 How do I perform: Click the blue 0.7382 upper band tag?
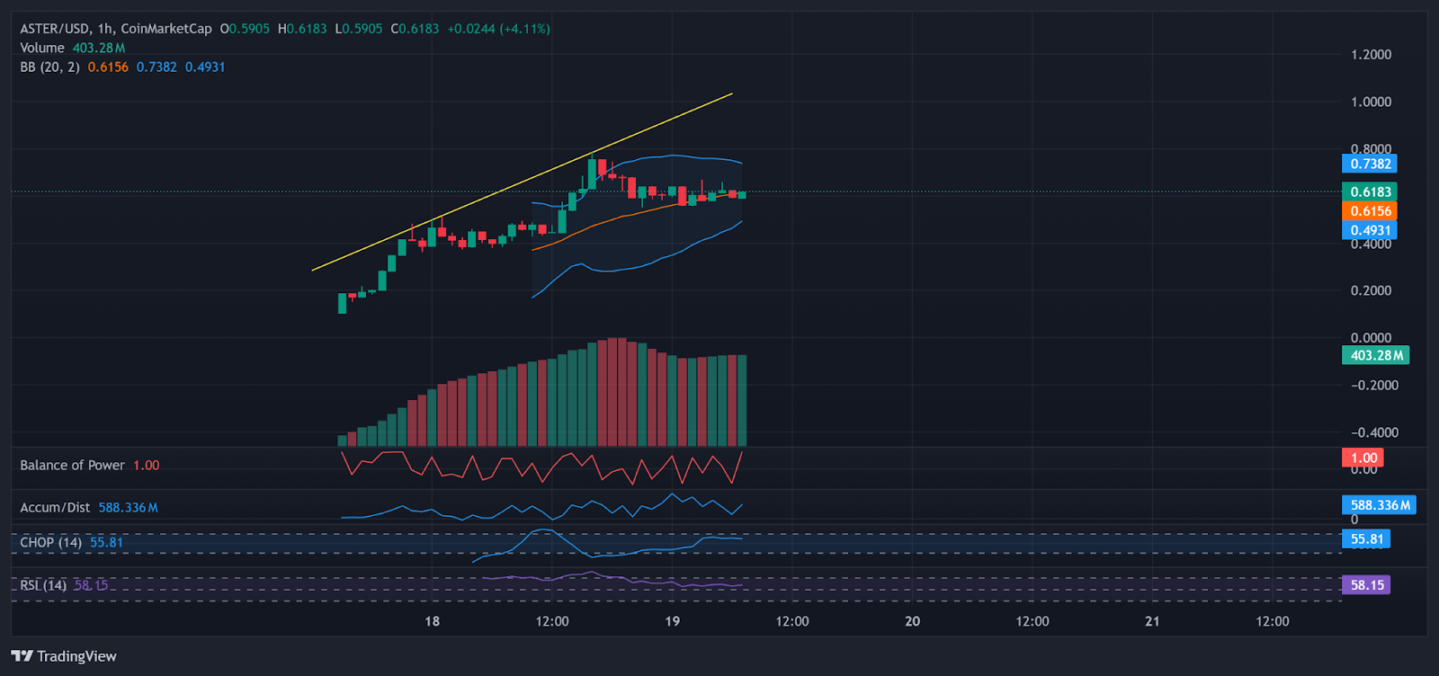[1370, 164]
